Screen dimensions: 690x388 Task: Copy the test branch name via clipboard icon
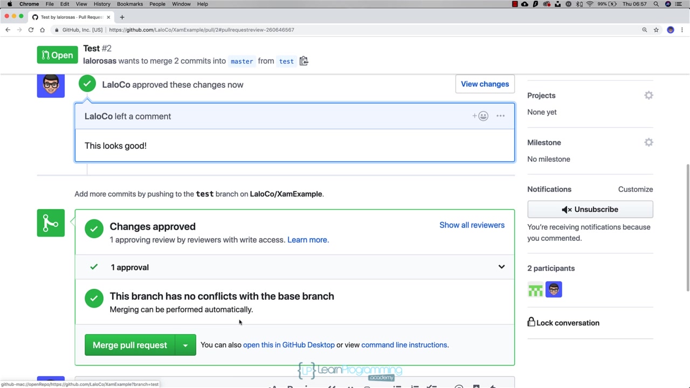coord(303,61)
